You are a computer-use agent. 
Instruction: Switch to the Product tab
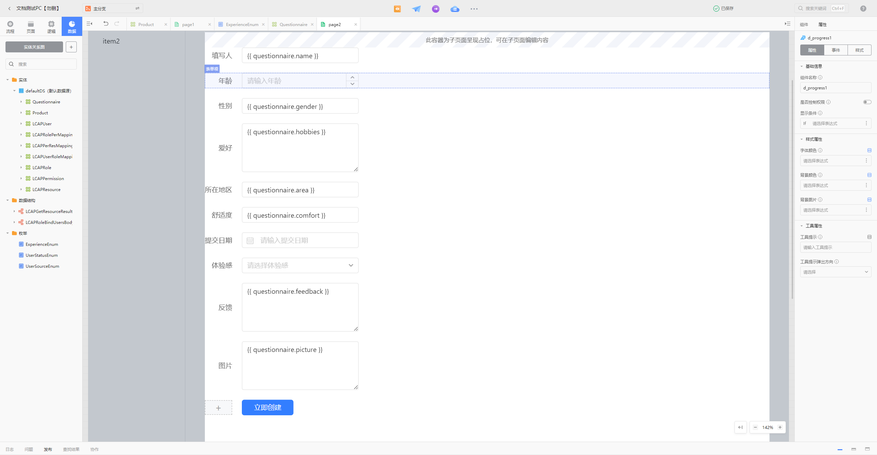146,25
